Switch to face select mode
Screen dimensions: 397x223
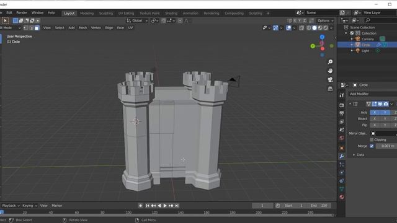click(x=37, y=28)
